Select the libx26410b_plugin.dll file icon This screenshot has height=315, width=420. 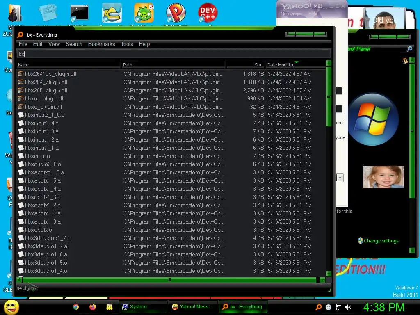click(21, 74)
